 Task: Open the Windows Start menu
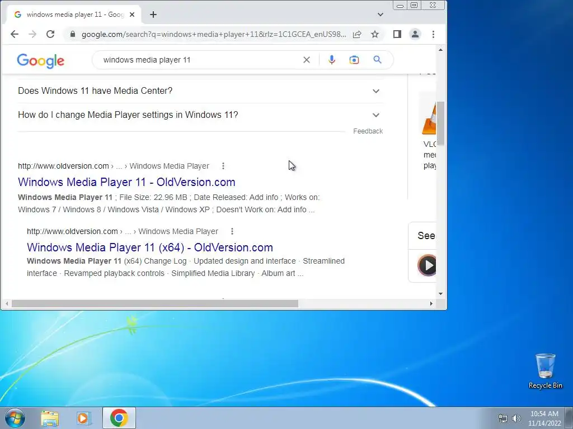[15, 418]
